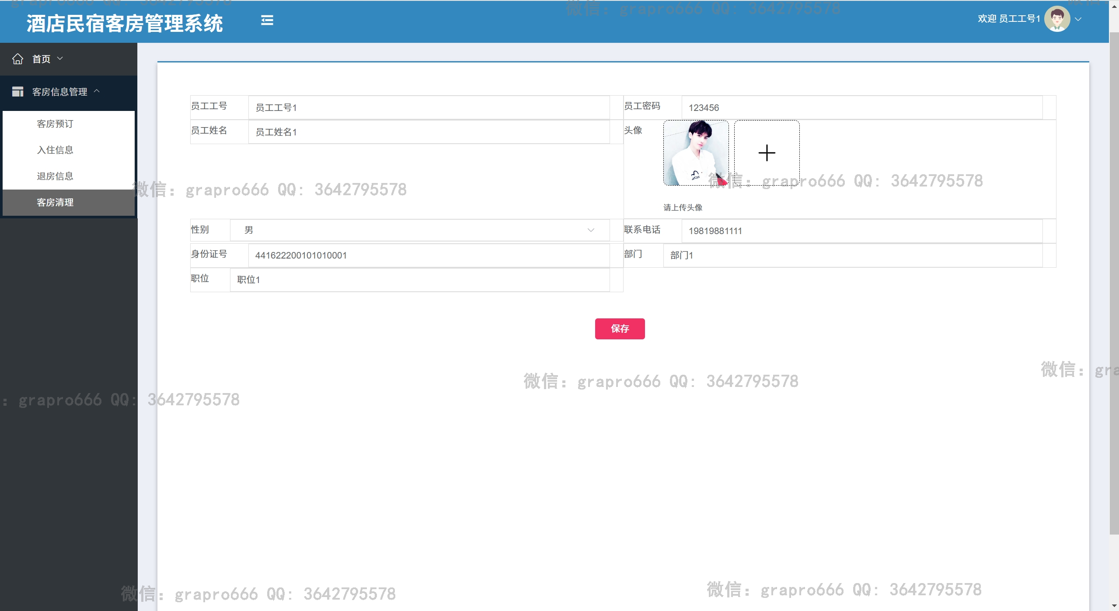Image resolution: width=1119 pixels, height=611 pixels.
Task: Click the user avatar in header
Action: coord(1056,19)
